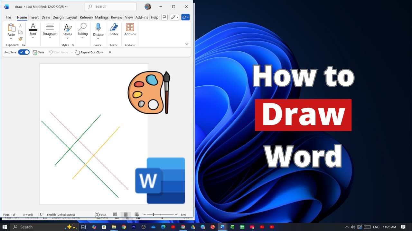Click the English (United States) language
Viewport: 412px width, 231px height.
point(61,214)
